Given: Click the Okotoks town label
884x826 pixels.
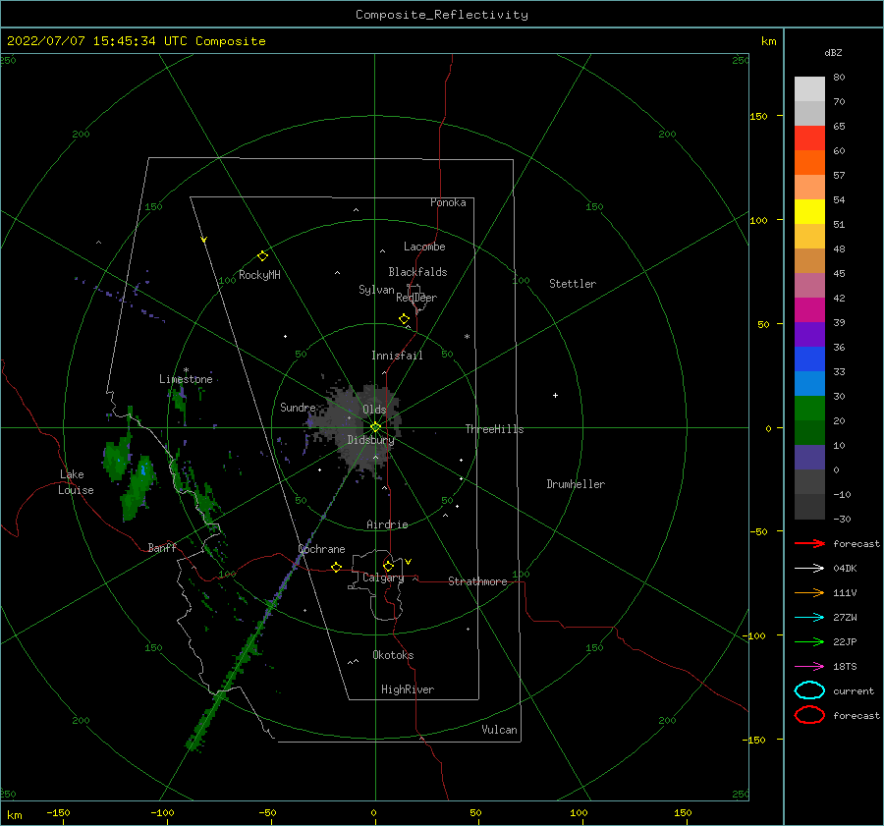Looking at the screenshot, I should click(393, 655).
